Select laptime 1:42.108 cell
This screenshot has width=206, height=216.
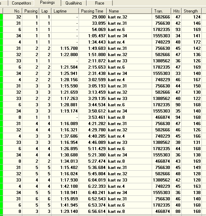[x=65, y=186]
